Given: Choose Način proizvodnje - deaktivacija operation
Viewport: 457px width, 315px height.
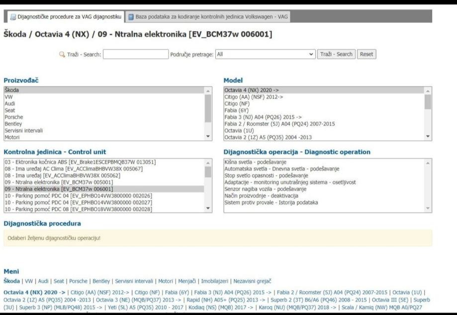Looking at the screenshot, I should click(324, 196).
